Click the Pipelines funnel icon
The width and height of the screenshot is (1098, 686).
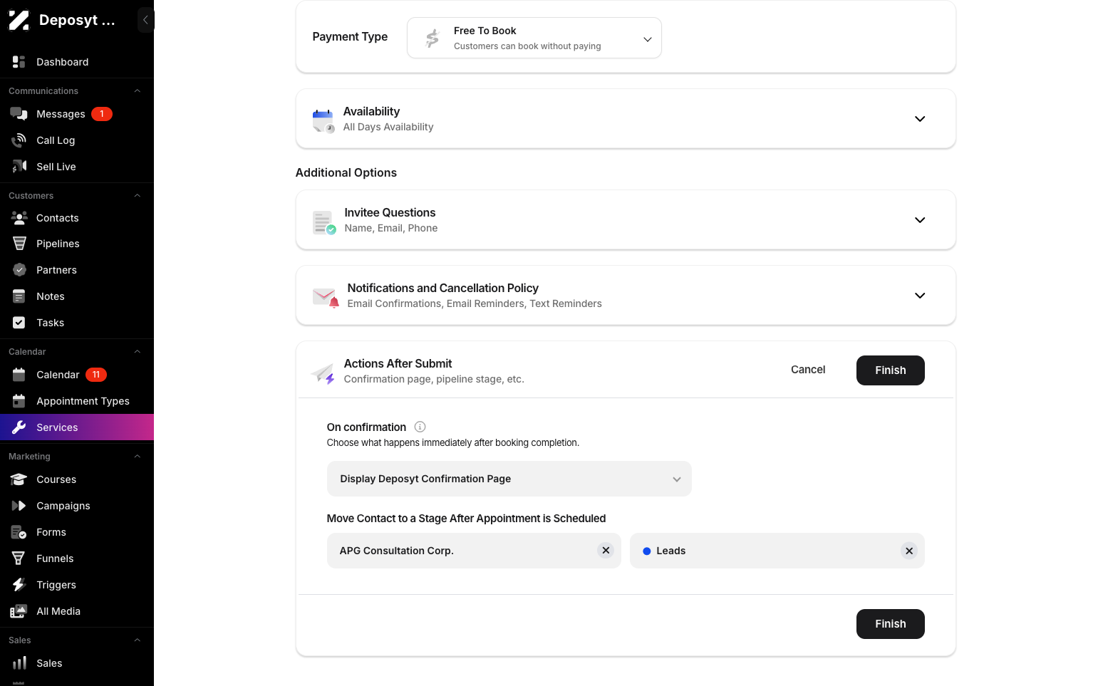pos(19,244)
